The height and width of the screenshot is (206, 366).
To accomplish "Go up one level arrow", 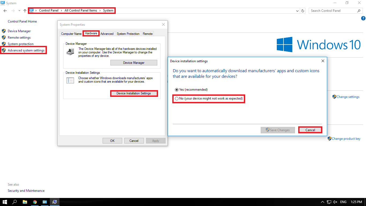I will click(25, 11).
